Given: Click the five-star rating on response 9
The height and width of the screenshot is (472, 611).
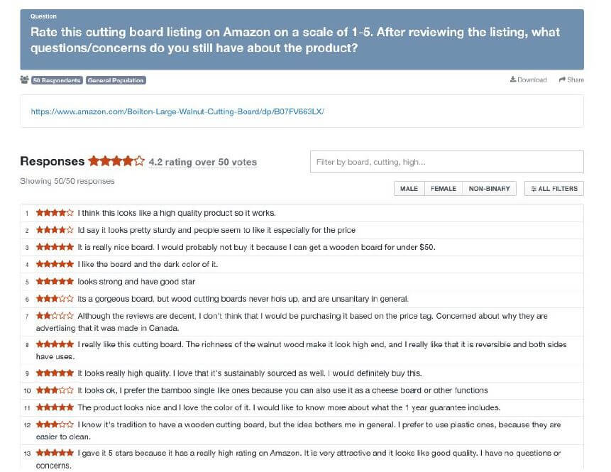Looking at the screenshot, I should click(x=55, y=373).
